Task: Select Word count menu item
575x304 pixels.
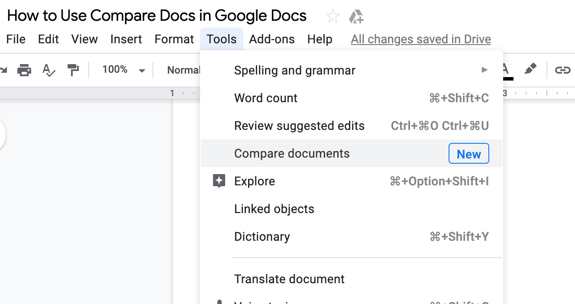Action: (352, 98)
